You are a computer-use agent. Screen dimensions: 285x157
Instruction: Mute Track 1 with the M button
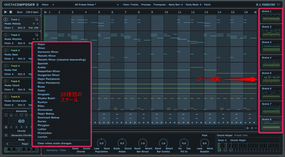point(34,24)
